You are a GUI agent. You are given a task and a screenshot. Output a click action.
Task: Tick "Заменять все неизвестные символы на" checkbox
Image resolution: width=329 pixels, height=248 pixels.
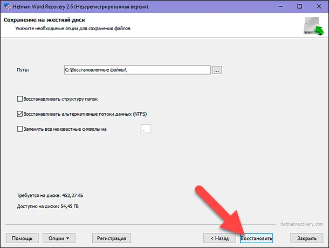click(20, 129)
